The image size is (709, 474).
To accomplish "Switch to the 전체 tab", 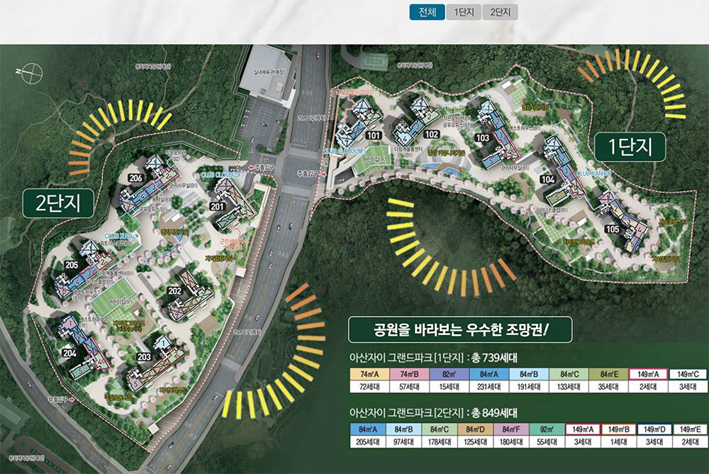I will (427, 12).
